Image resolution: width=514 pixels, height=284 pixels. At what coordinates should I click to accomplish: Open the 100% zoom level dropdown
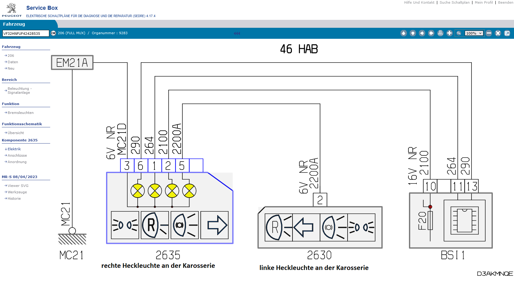[474, 33]
